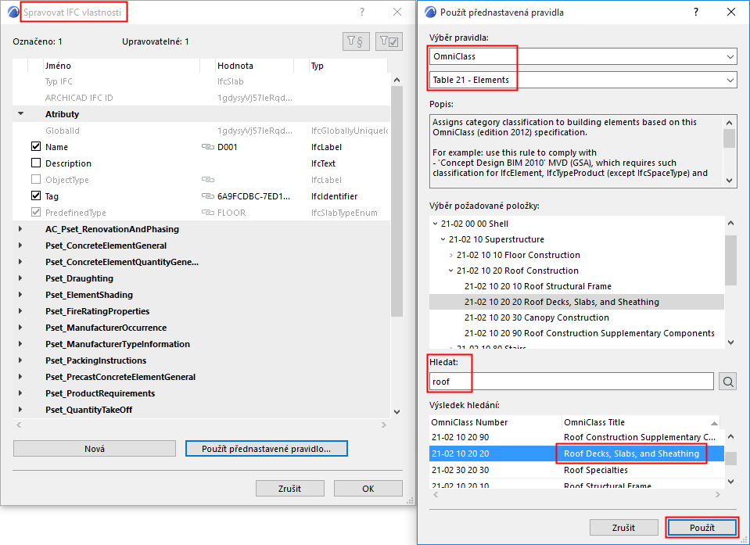Image resolution: width=750 pixels, height=545 pixels.
Task: Click the Nová button
Action: [95, 448]
